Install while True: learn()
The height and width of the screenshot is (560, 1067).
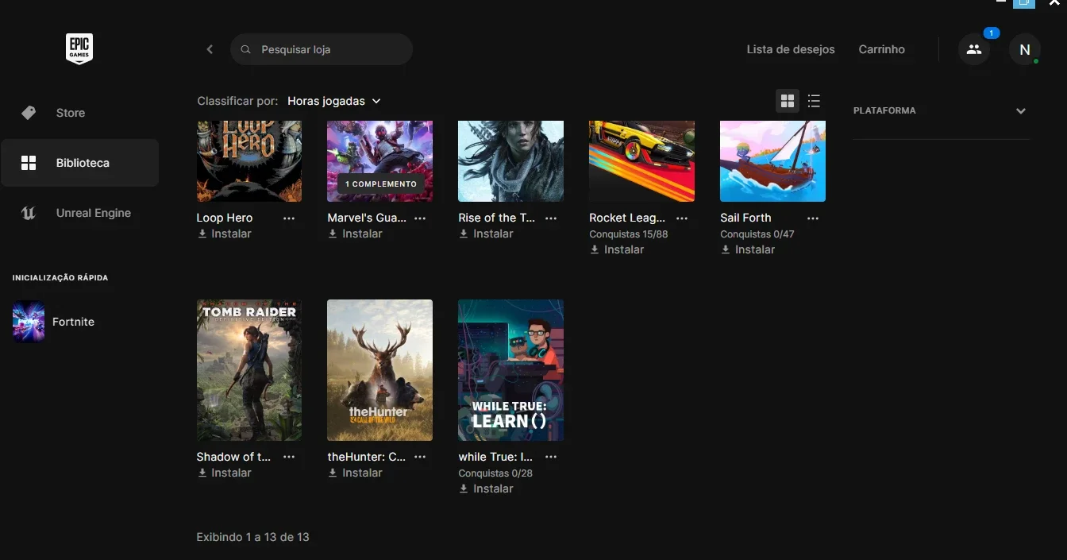point(486,489)
